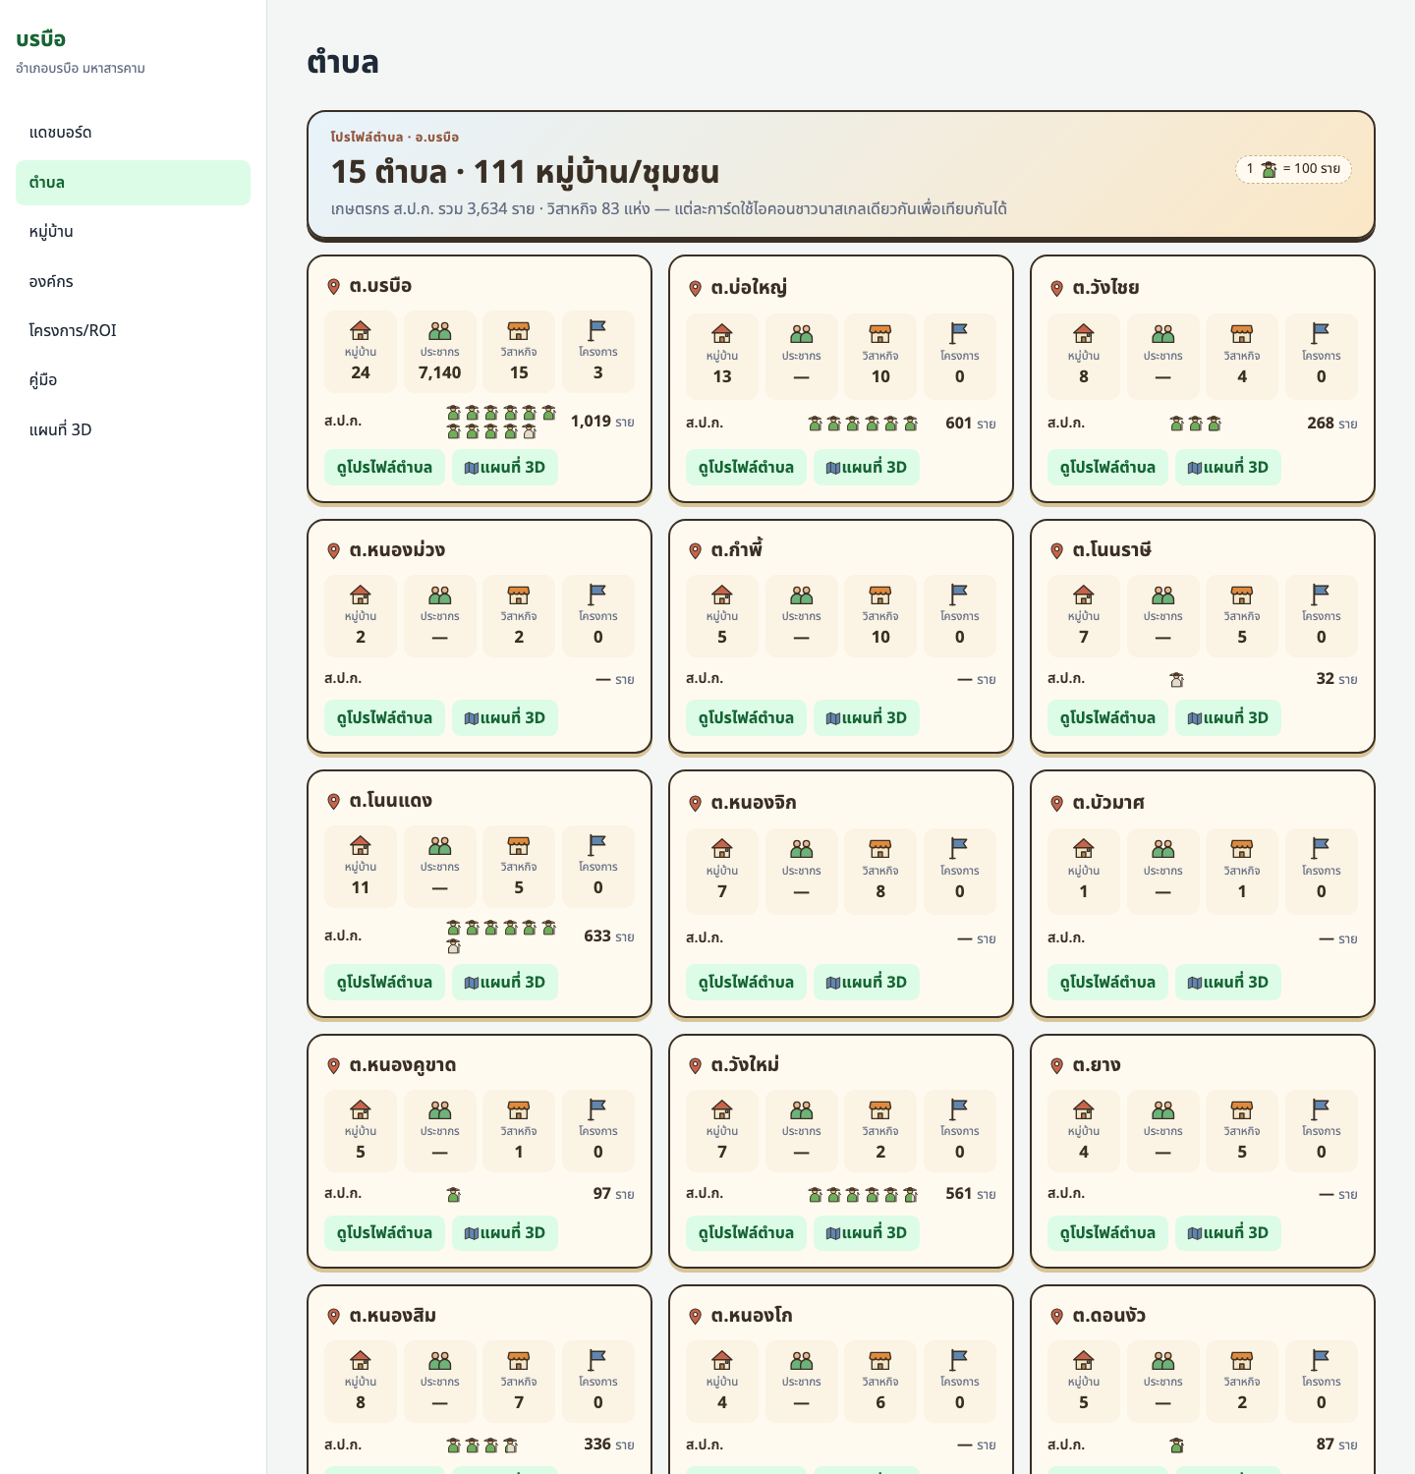Open โครงการ/ROI in the sidebar
The image size is (1415, 1474).
(134, 331)
